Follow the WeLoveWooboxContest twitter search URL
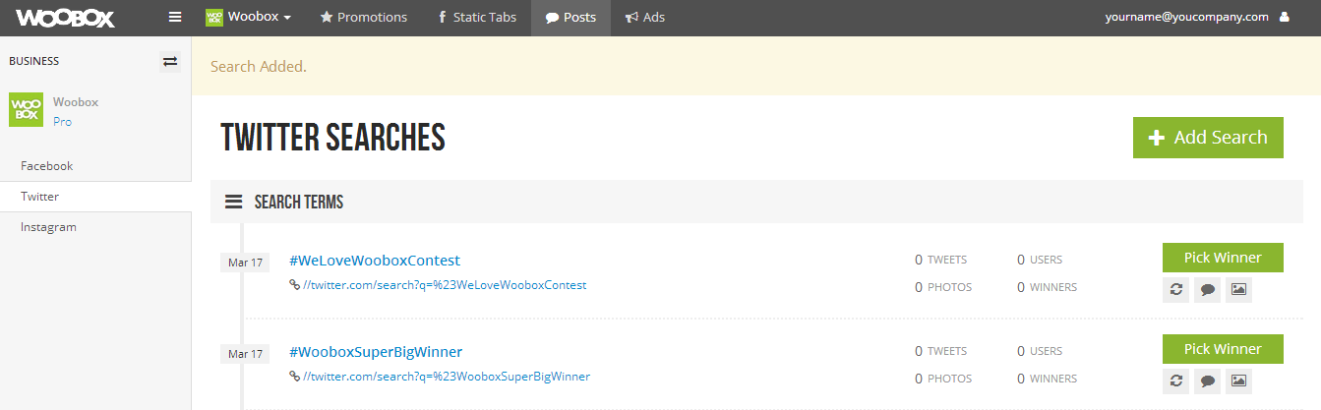 [445, 285]
